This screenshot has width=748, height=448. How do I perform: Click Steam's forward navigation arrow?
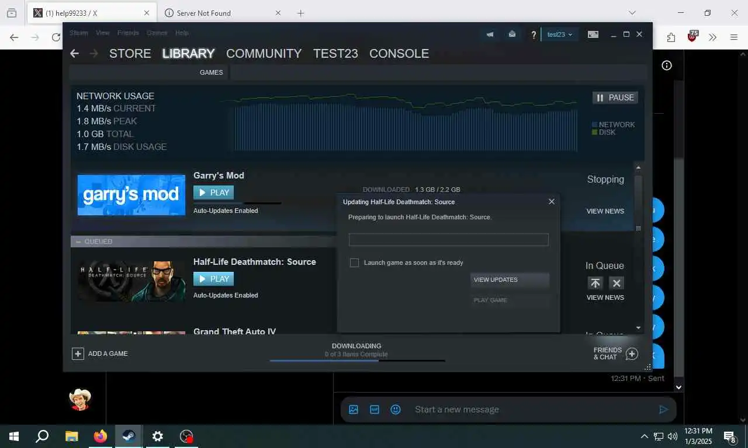click(x=93, y=54)
